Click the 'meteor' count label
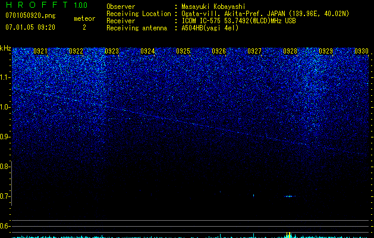The width and height of the screenshot is (374, 238). pos(84,18)
